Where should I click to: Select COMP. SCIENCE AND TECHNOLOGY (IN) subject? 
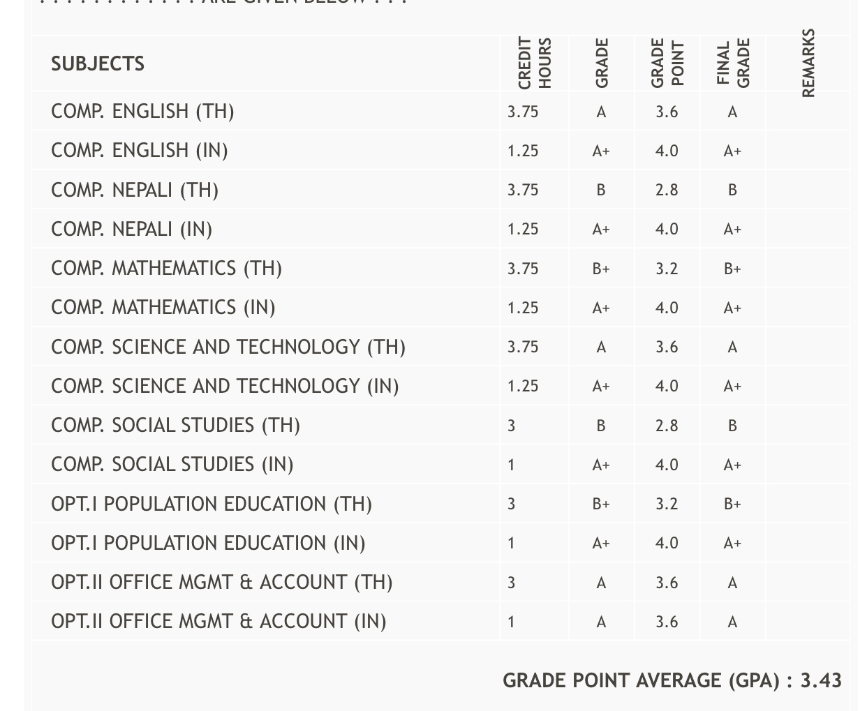tap(225, 386)
